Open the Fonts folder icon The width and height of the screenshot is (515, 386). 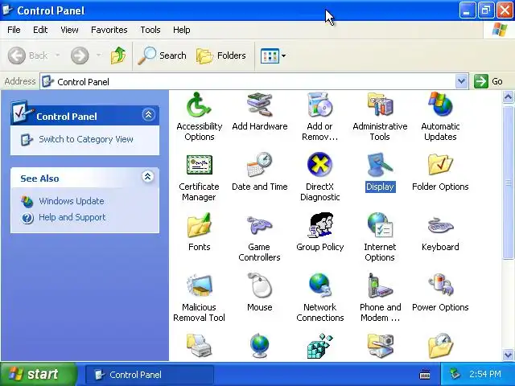[199, 225]
